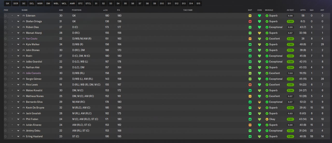Select the STCL position slot

(88, 4)
